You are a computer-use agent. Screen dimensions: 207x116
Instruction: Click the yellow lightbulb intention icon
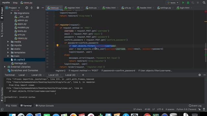pyautogui.click(x=58, y=45)
